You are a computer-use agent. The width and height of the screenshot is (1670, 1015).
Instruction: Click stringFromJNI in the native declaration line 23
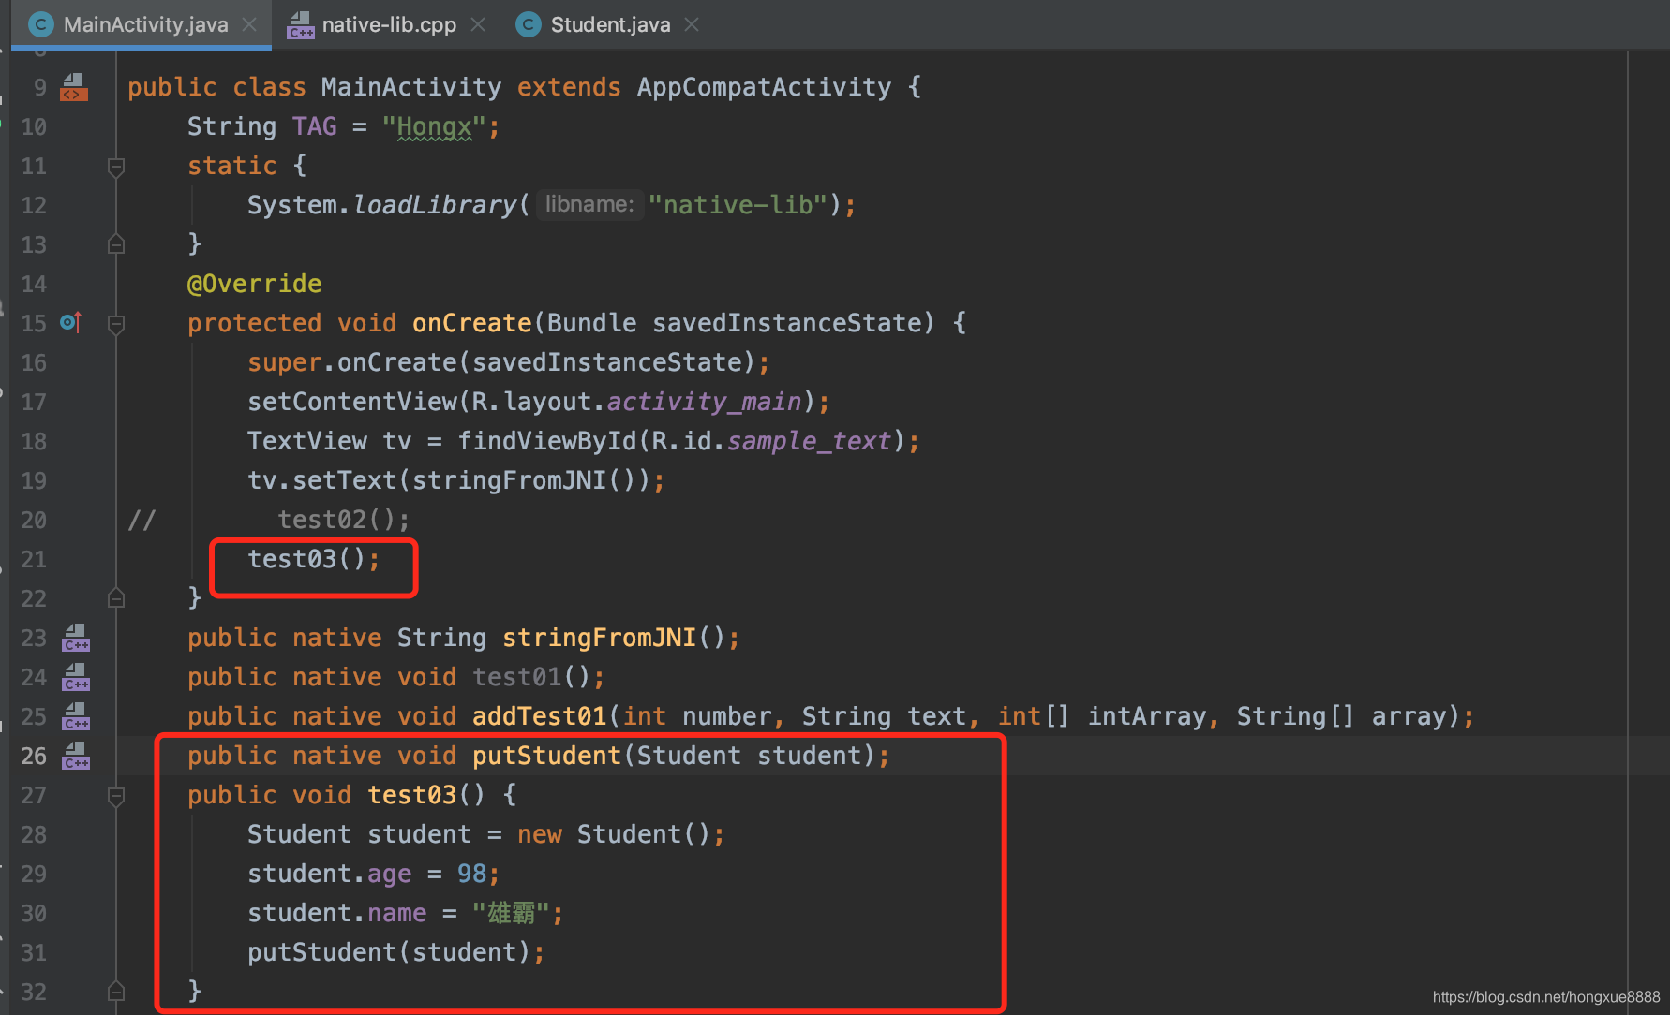click(600, 638)
